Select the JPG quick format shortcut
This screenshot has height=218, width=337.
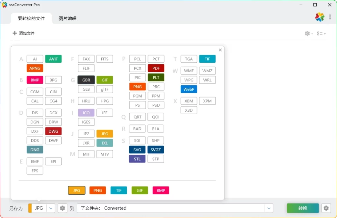(76, 190)
